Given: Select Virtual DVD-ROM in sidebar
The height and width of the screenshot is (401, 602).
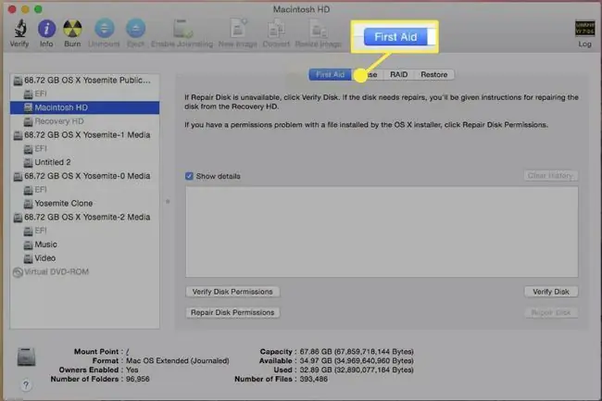Looking at the screenshot, I should 85,271.
